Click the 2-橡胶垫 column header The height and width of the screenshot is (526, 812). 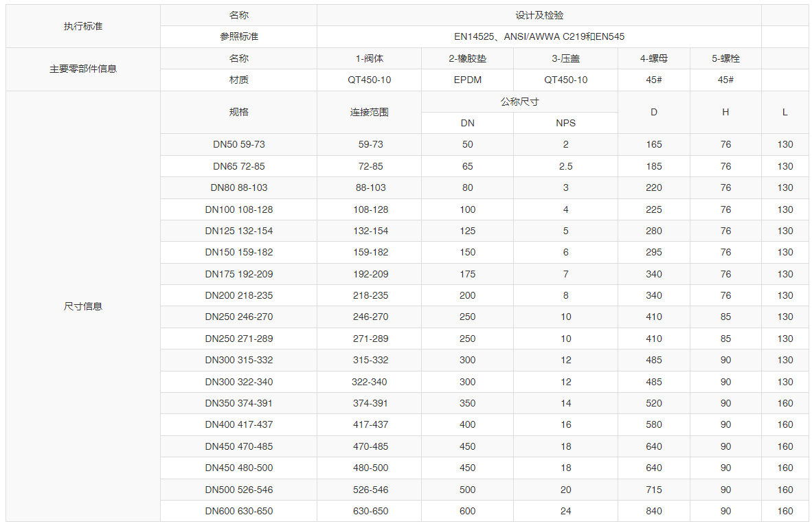467,58
